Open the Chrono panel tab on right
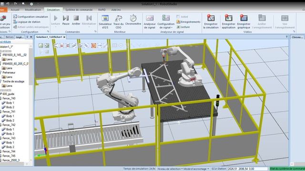Image resolution: width=305 pixels, height=171 pixels. click(x=297, y=37)
